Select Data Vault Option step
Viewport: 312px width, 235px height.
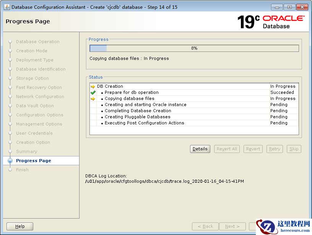(35, 106)
